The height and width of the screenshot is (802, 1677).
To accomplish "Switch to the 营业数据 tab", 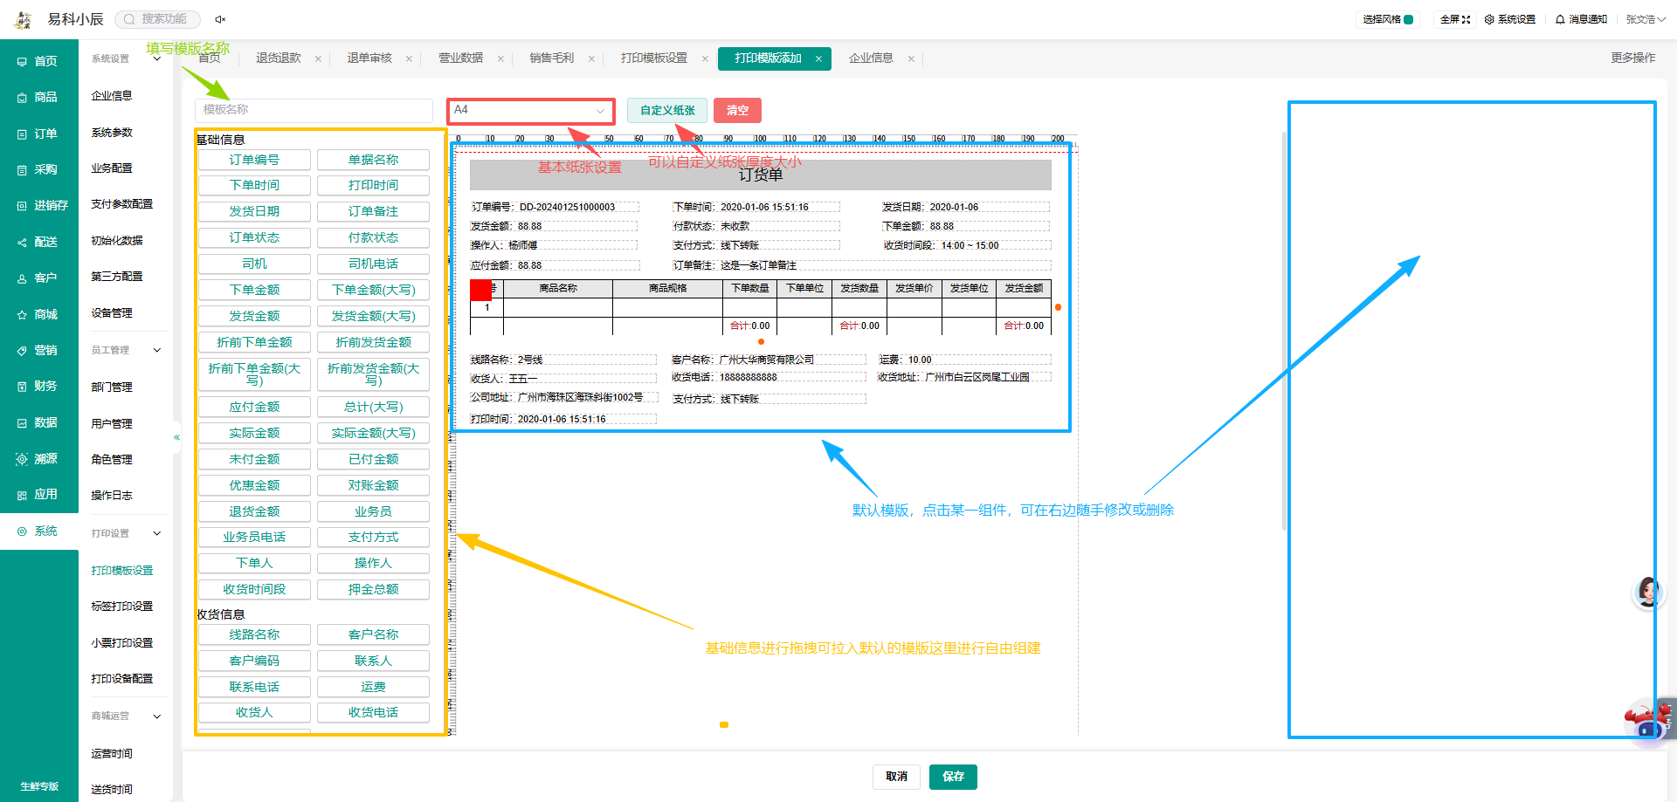I will coord(460,58).
